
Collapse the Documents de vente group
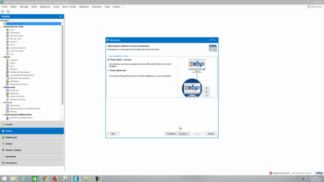pyautogui.click(x=2, y=27)
